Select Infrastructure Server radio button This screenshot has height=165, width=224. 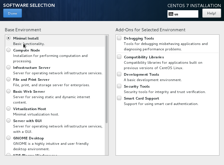[9, 67]
